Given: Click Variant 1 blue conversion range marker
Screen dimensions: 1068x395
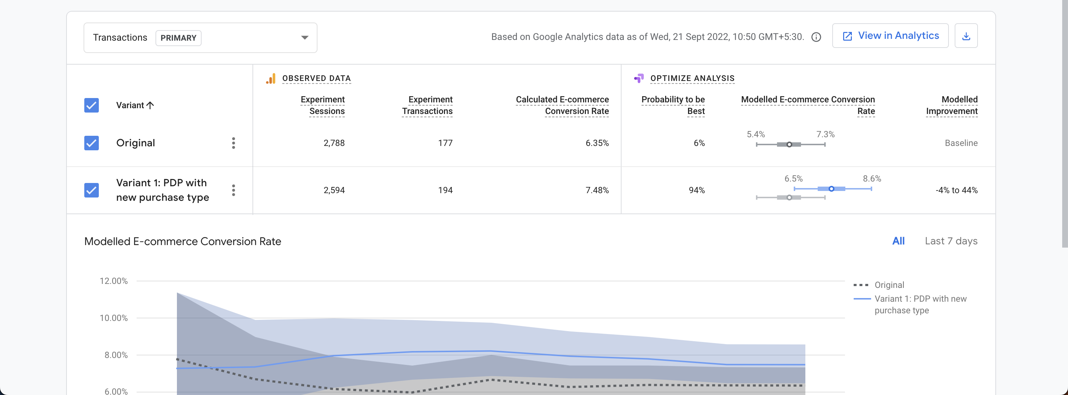Looking at the screenshot, I should tap(831, 189).
